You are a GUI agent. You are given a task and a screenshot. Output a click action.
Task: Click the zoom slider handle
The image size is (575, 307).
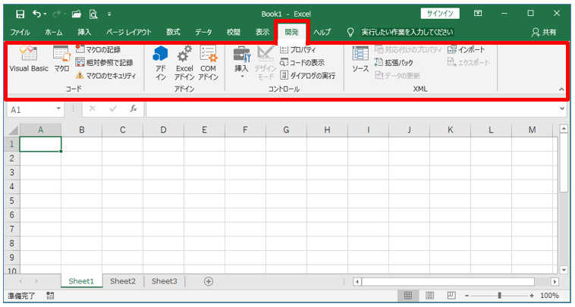499,296
